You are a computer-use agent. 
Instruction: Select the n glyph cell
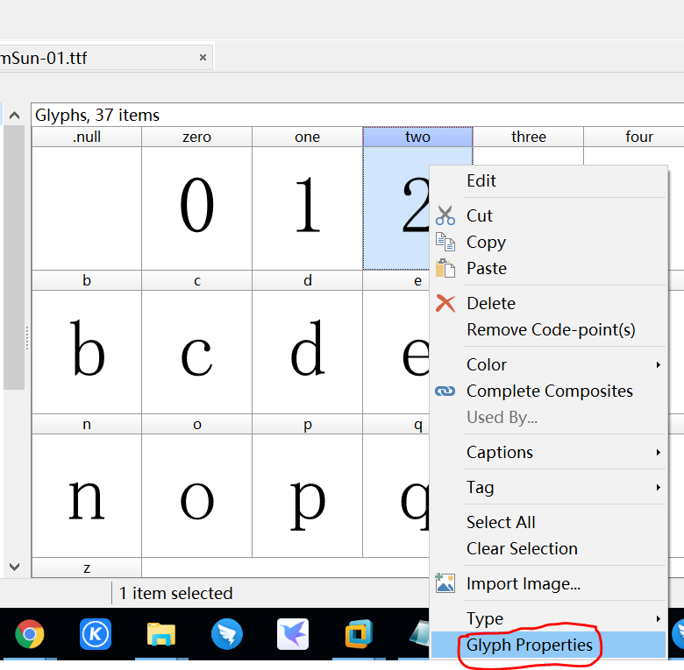(86, 496)
